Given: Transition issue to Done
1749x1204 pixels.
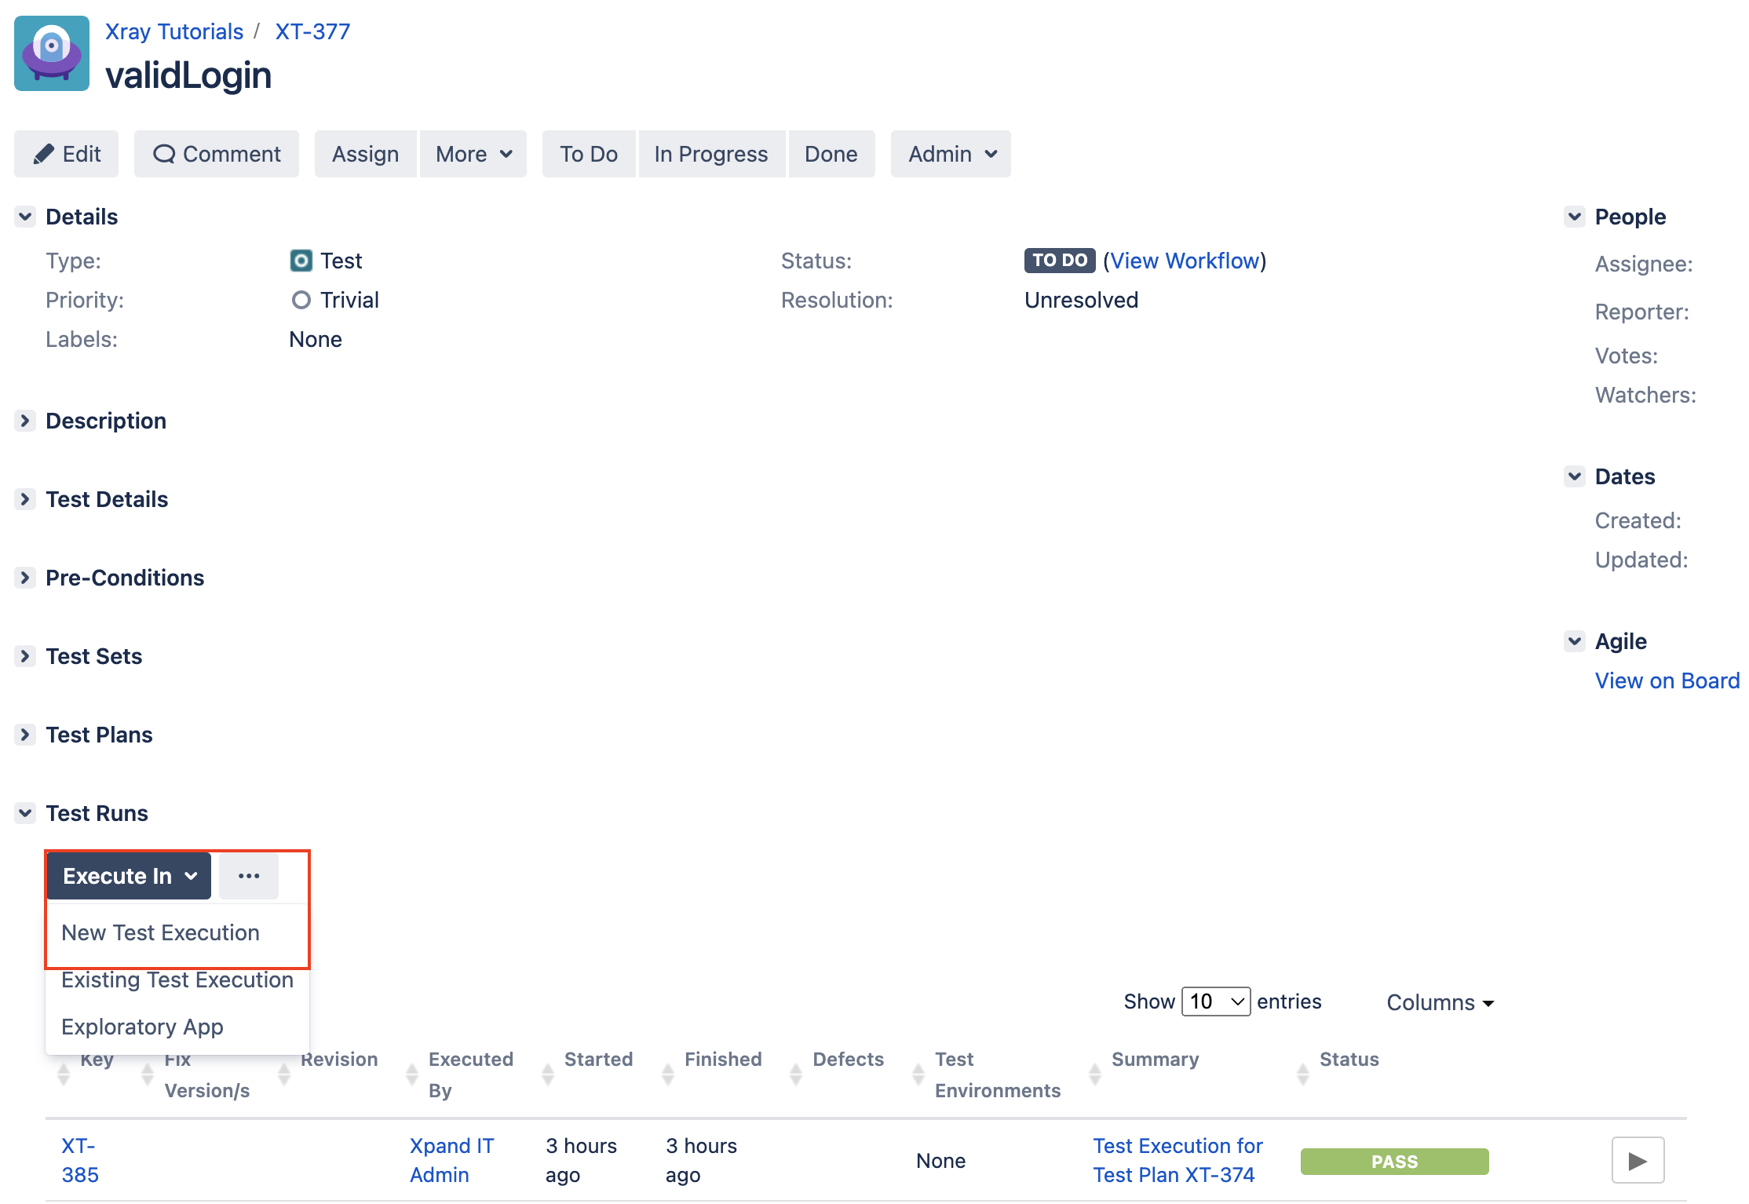Looking at the screenshot, I should [831, 154].
